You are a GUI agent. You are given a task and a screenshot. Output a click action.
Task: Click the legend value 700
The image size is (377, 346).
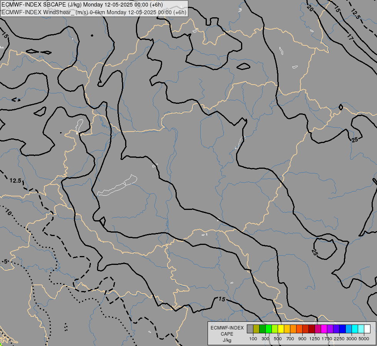coord(290,339)
